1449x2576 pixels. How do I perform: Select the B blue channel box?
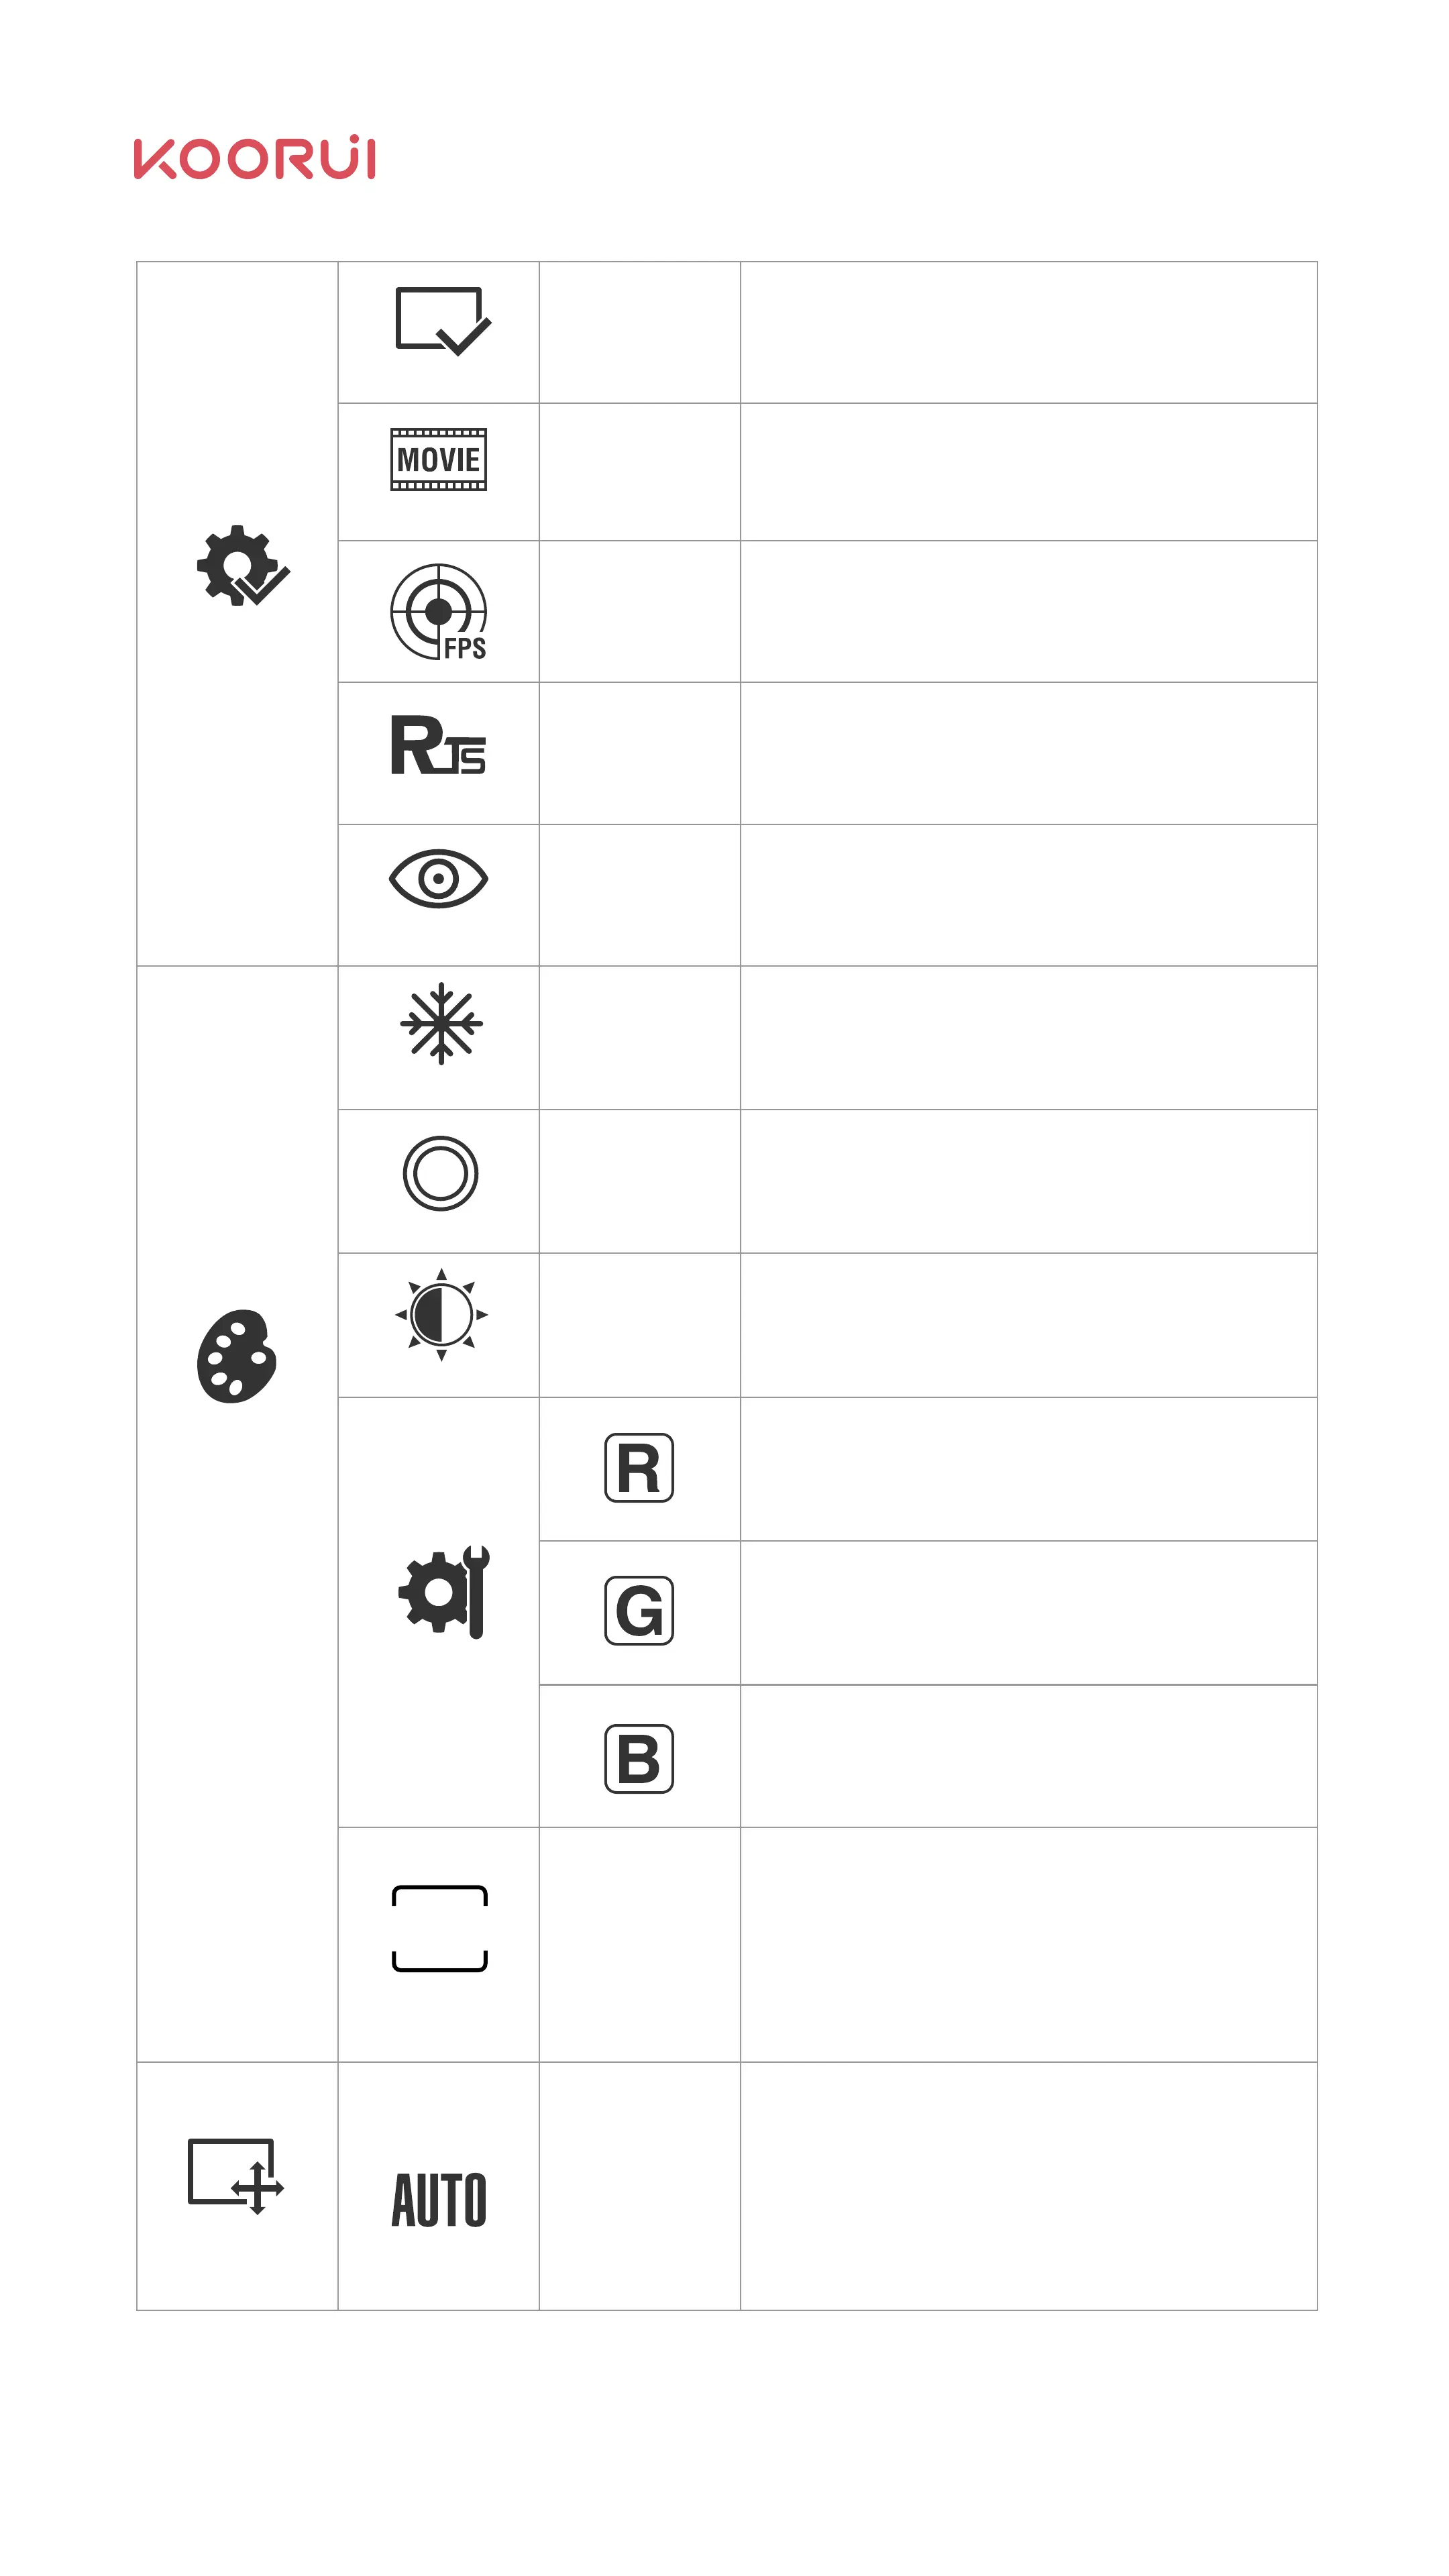(639, 1759)
